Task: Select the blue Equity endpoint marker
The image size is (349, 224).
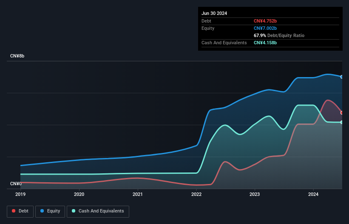Action: click(x=342, y=77)
